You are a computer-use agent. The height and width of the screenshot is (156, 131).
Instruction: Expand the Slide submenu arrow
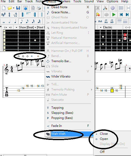click(x=91, y=66)
